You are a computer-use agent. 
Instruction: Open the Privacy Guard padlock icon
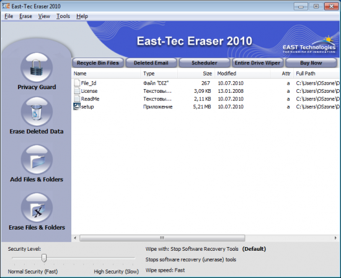37,67
